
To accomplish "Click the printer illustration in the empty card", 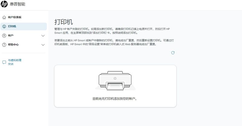I will 115,81.
